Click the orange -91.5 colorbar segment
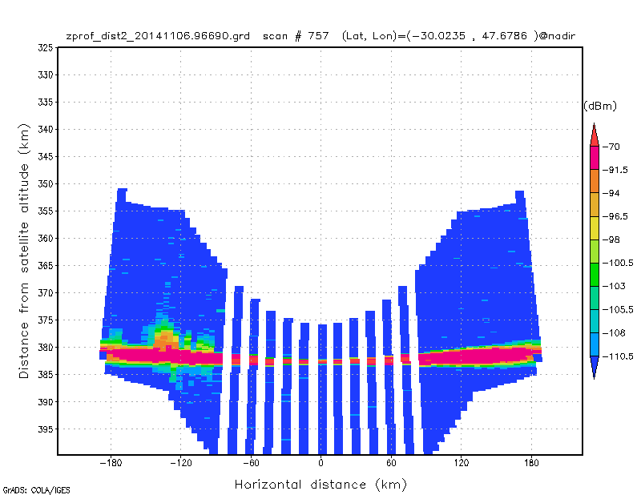 point(595,181)
